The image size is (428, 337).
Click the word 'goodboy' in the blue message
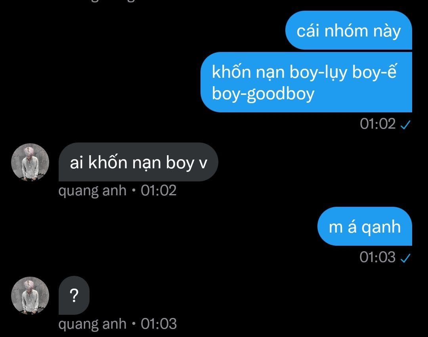coord(281,94)
